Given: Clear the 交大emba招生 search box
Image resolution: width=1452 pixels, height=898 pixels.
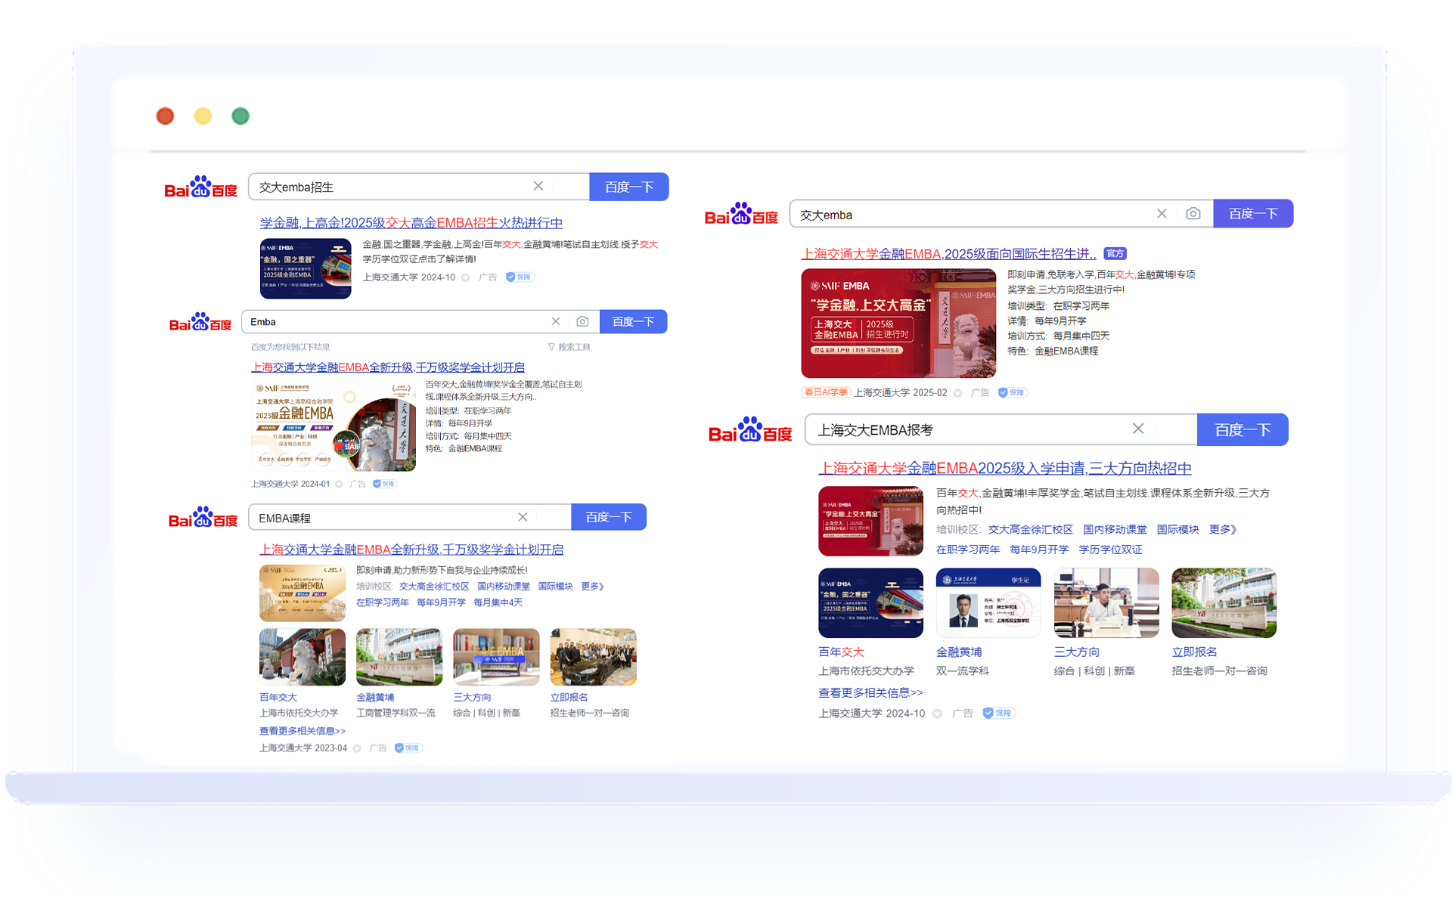Looking at the screenshot, I should [x=538, y=186].
